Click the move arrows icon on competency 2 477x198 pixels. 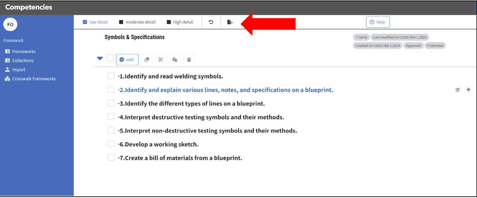pyautogui.click(x=468, y=90)
